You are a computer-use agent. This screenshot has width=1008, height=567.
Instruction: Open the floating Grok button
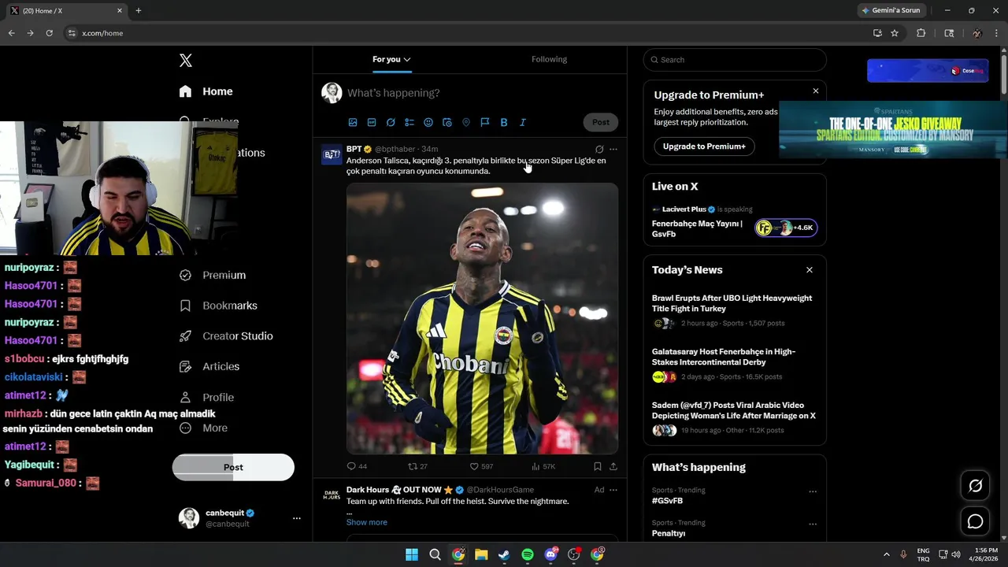(975, 486)
